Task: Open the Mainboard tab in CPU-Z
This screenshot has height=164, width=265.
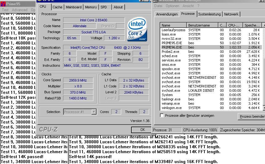Action: pos(74,7)
